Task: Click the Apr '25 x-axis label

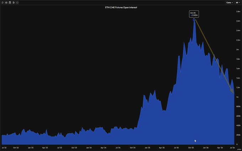Action: [162, 147]
